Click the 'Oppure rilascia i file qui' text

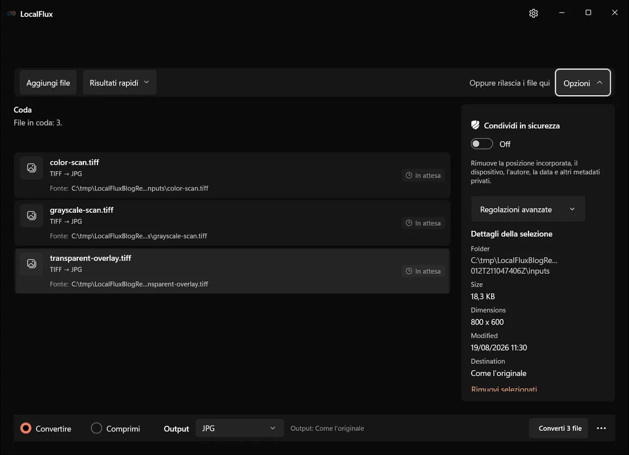pyautogui.click(x=509, y=83)
